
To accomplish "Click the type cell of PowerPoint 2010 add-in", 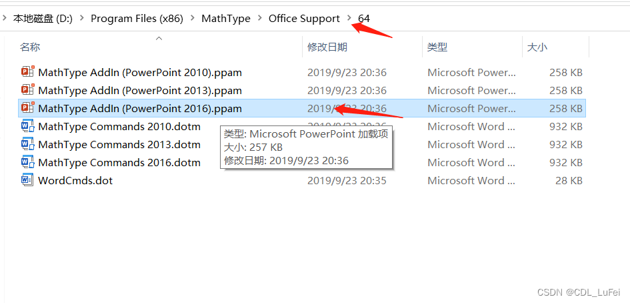I will tap(472, 73).
